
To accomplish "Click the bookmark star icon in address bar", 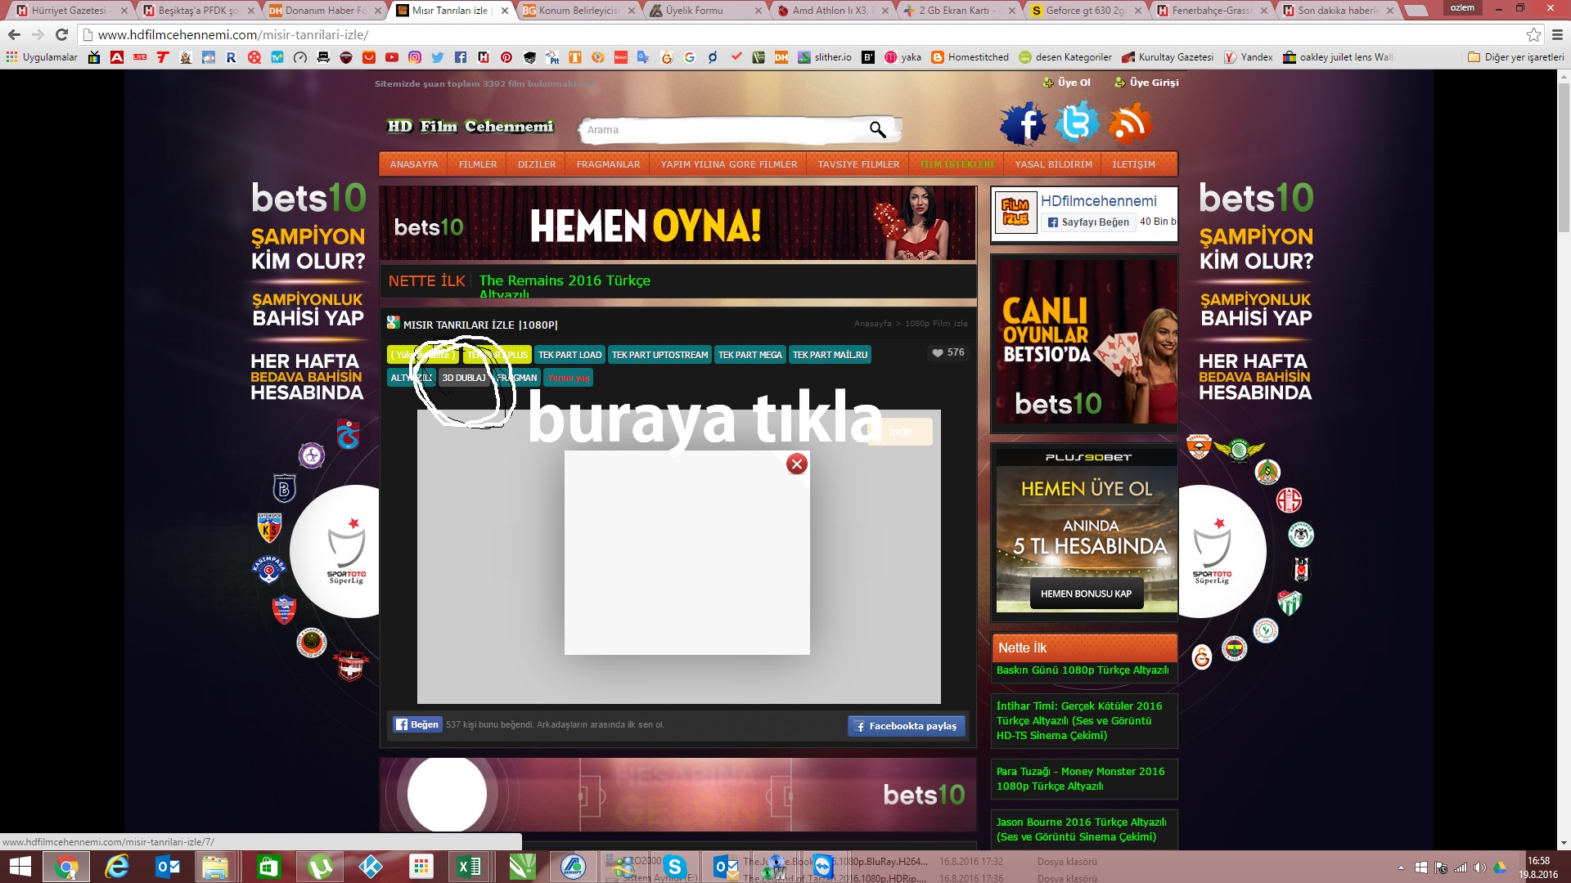I will coord(1533,35).
